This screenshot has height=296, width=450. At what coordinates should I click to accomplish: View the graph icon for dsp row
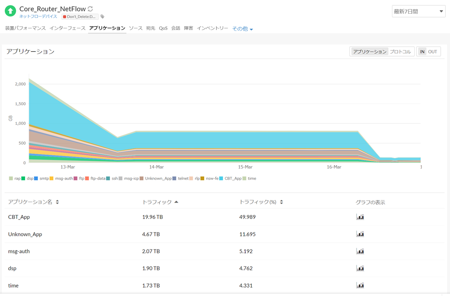tap(360, 268)
